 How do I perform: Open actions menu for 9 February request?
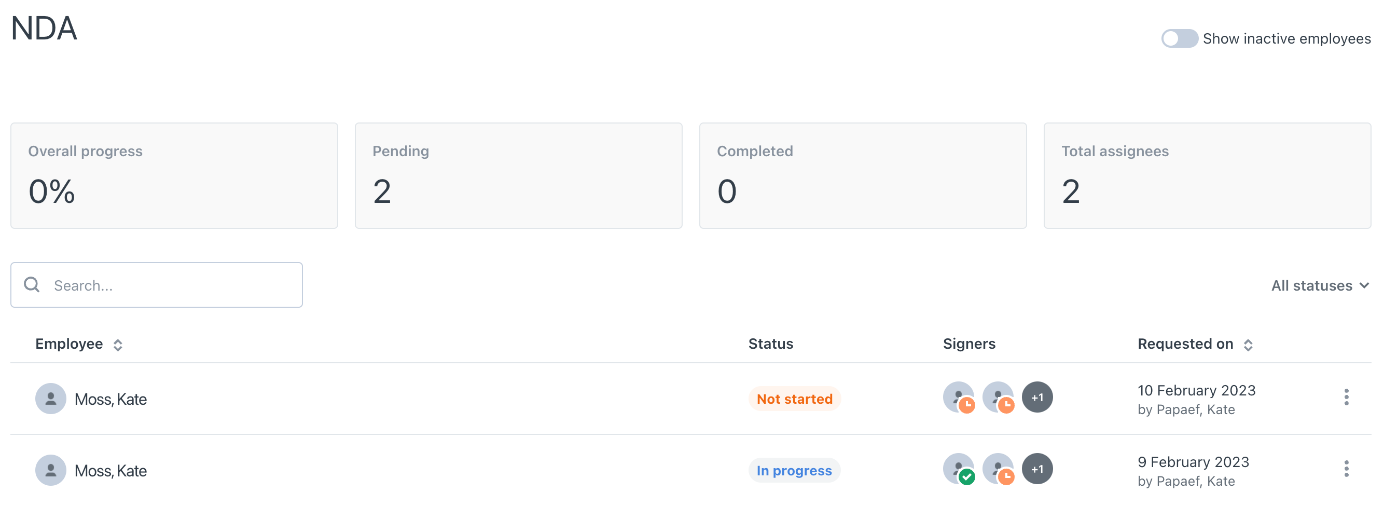click(1346, 469)
